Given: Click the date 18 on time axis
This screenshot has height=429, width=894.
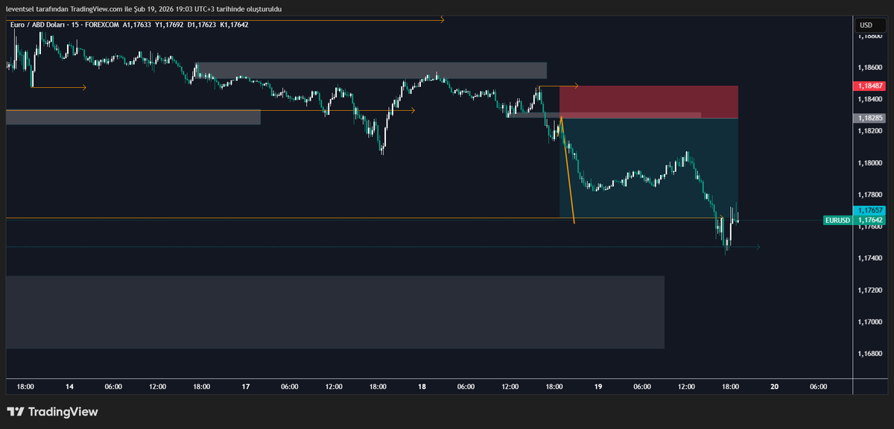Looking at the screenshot, I should tap(422, 387).
